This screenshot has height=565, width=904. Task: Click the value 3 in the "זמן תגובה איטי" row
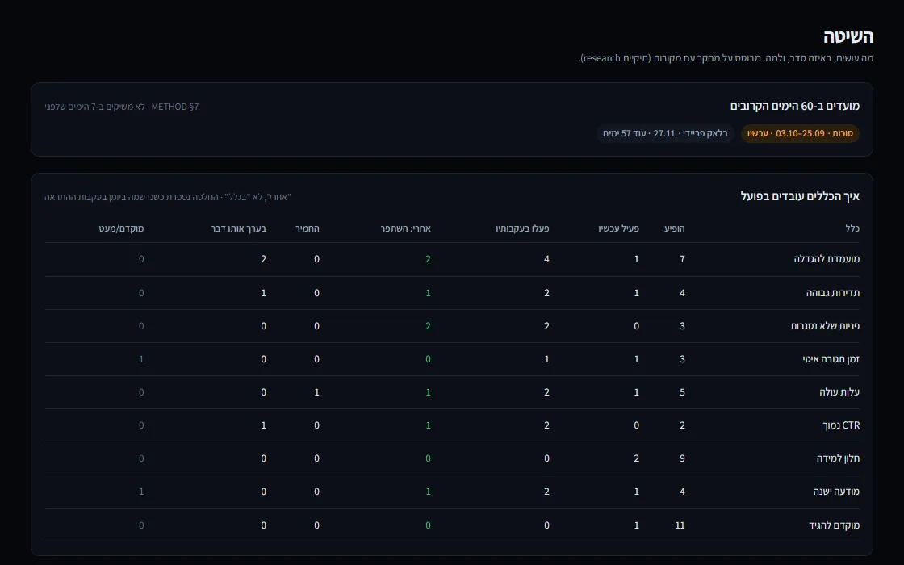682,359
